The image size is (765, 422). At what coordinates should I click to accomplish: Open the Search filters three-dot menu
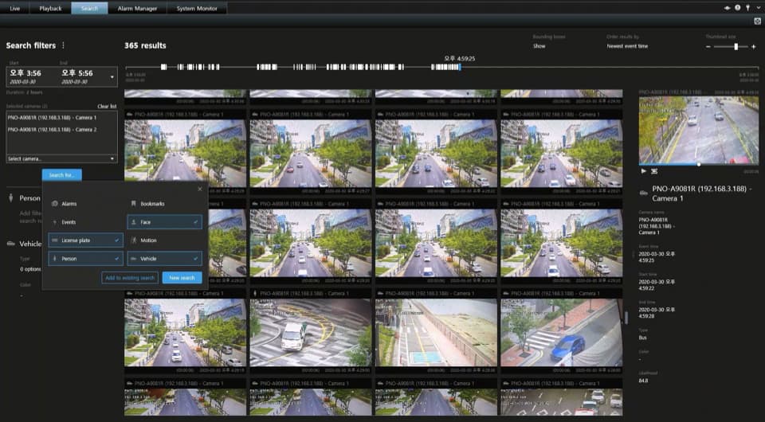coord(64,45)
